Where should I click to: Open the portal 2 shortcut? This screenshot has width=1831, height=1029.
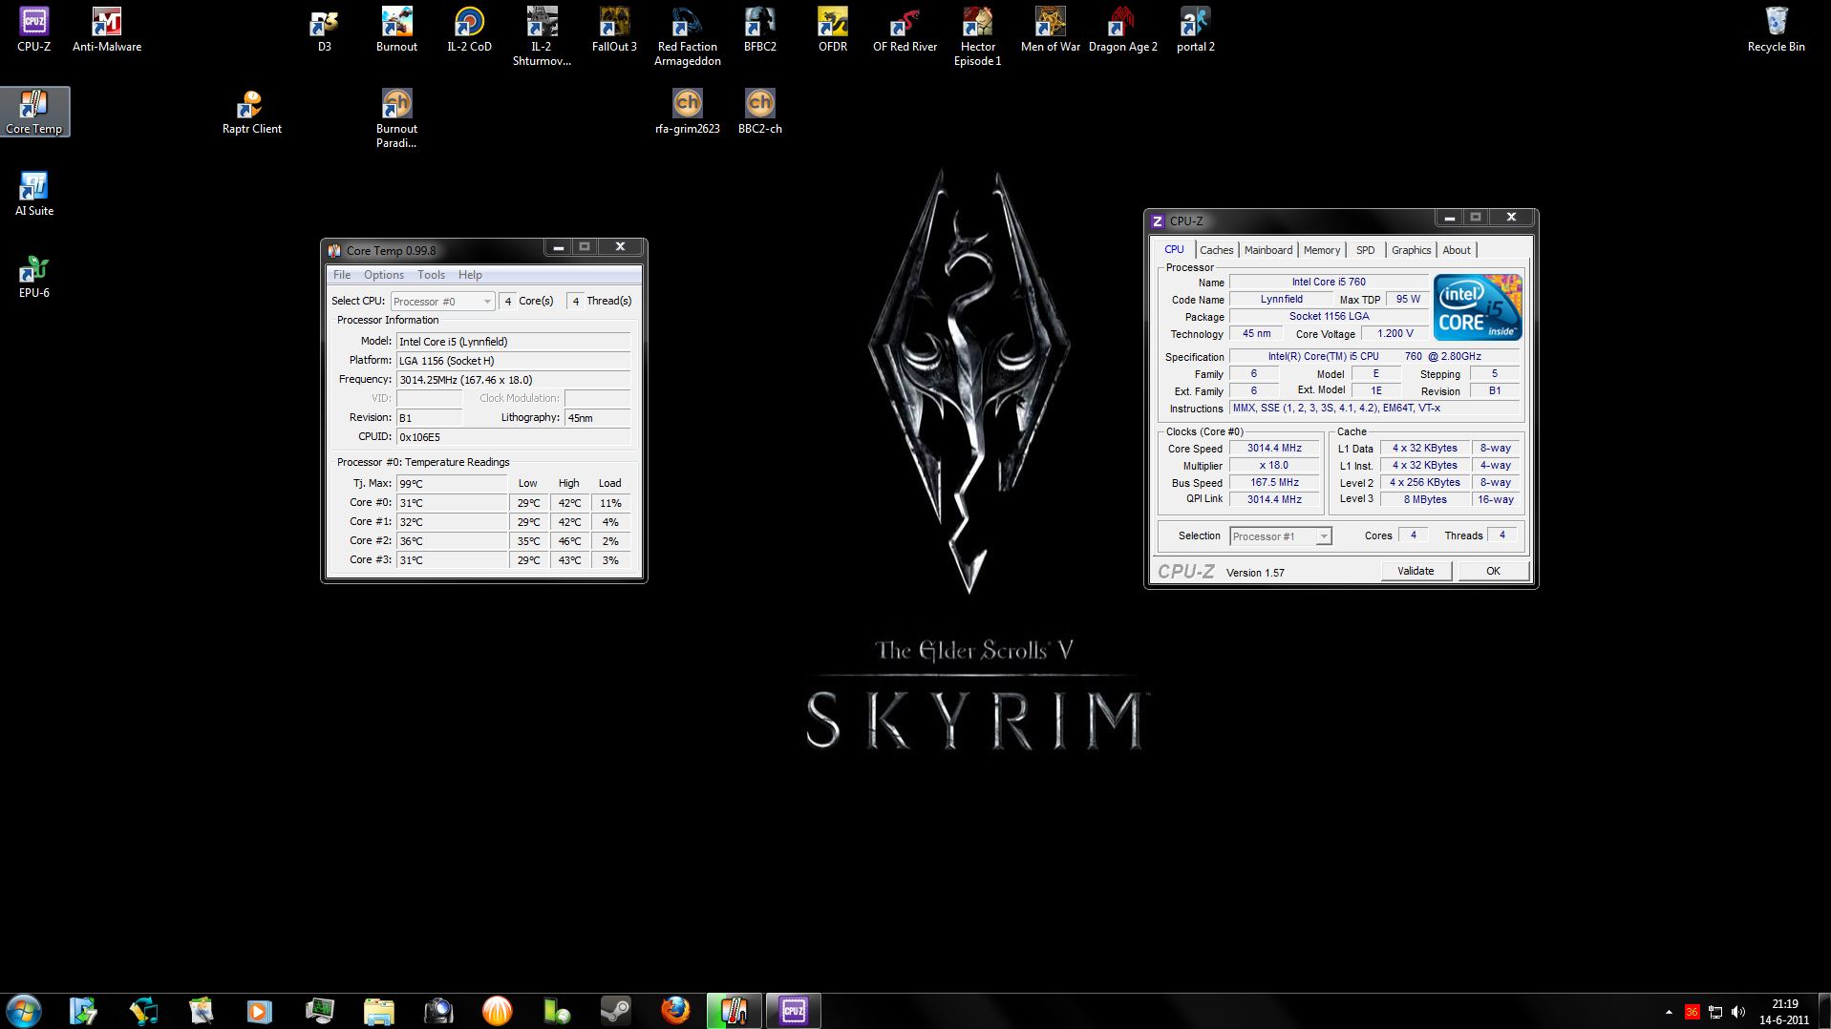click(1195, 30)
